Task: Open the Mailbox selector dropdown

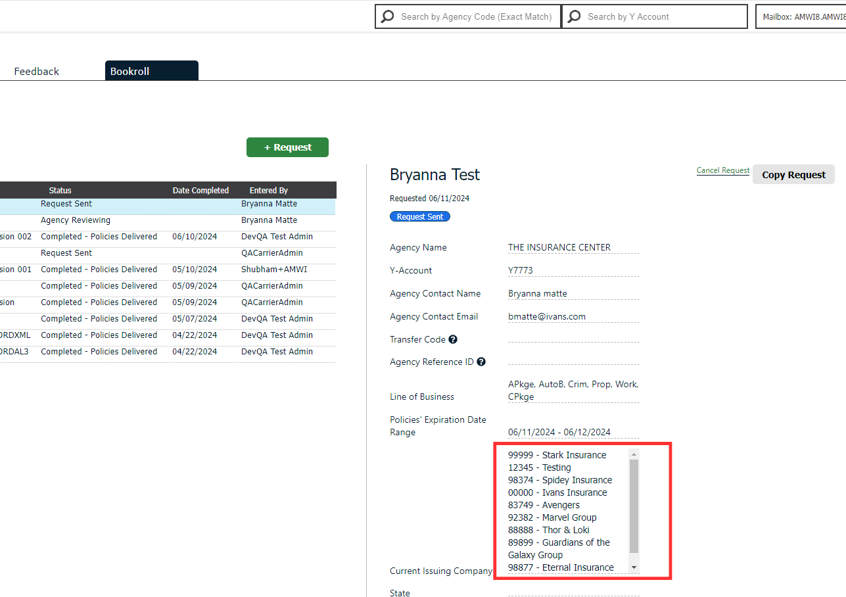Action: (802, 17)
